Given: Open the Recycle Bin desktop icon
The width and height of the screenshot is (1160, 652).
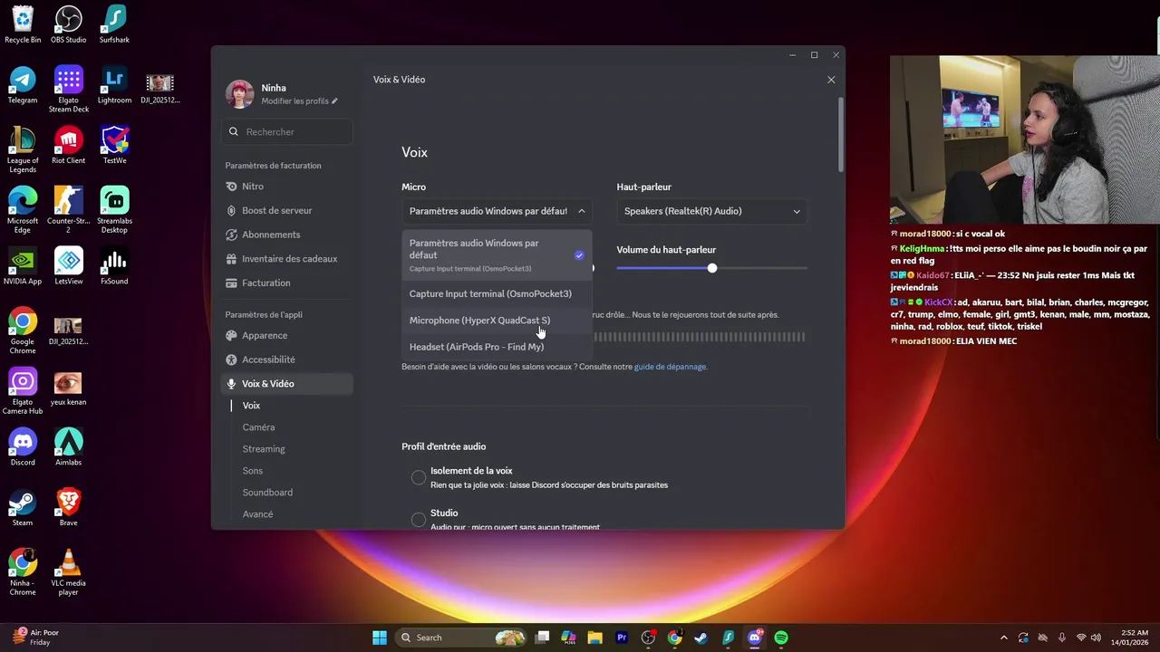Looking at the screenshot, I should pyautogui.click(x=23, y=24).
